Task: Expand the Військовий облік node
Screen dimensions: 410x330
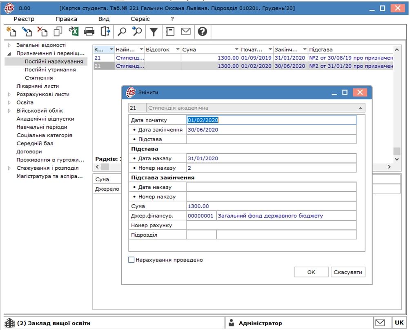Action: (x=9, y=111)
